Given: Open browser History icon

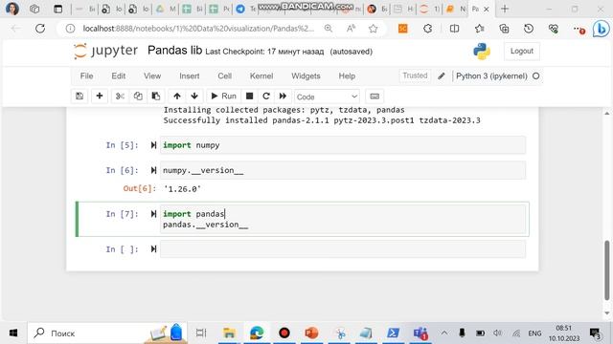Looking at the screenshot, I should [x=529, y=29].
